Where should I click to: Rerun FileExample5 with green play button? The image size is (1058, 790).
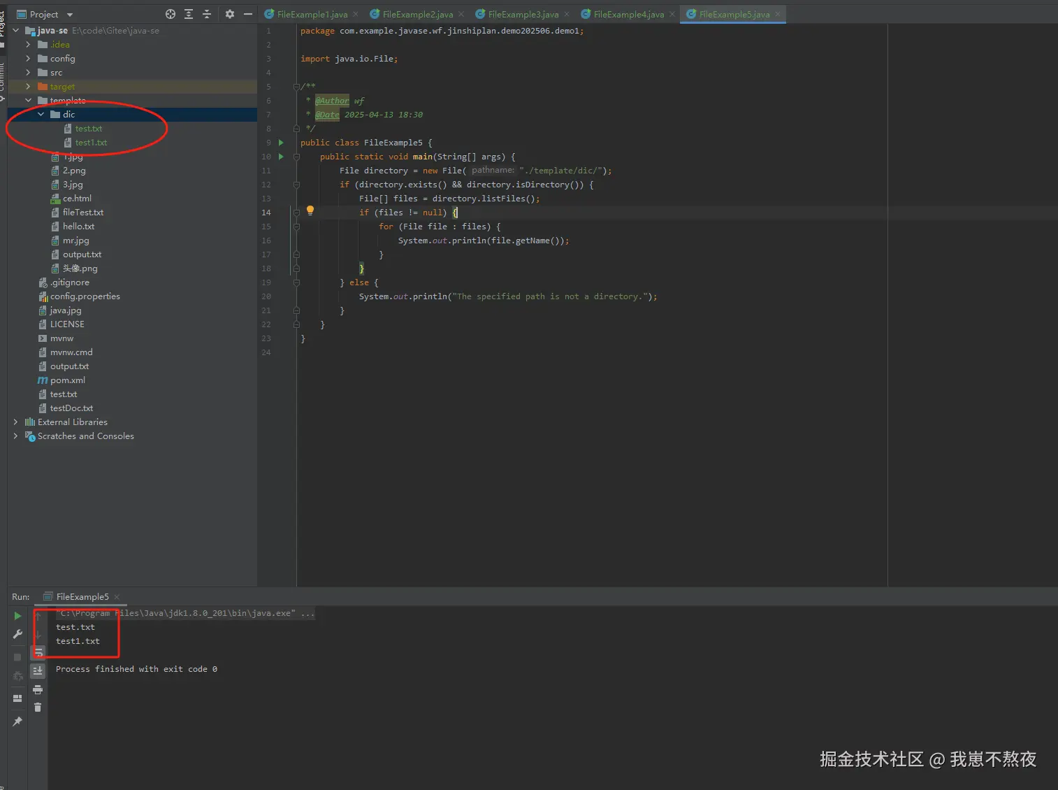point(17,616)
